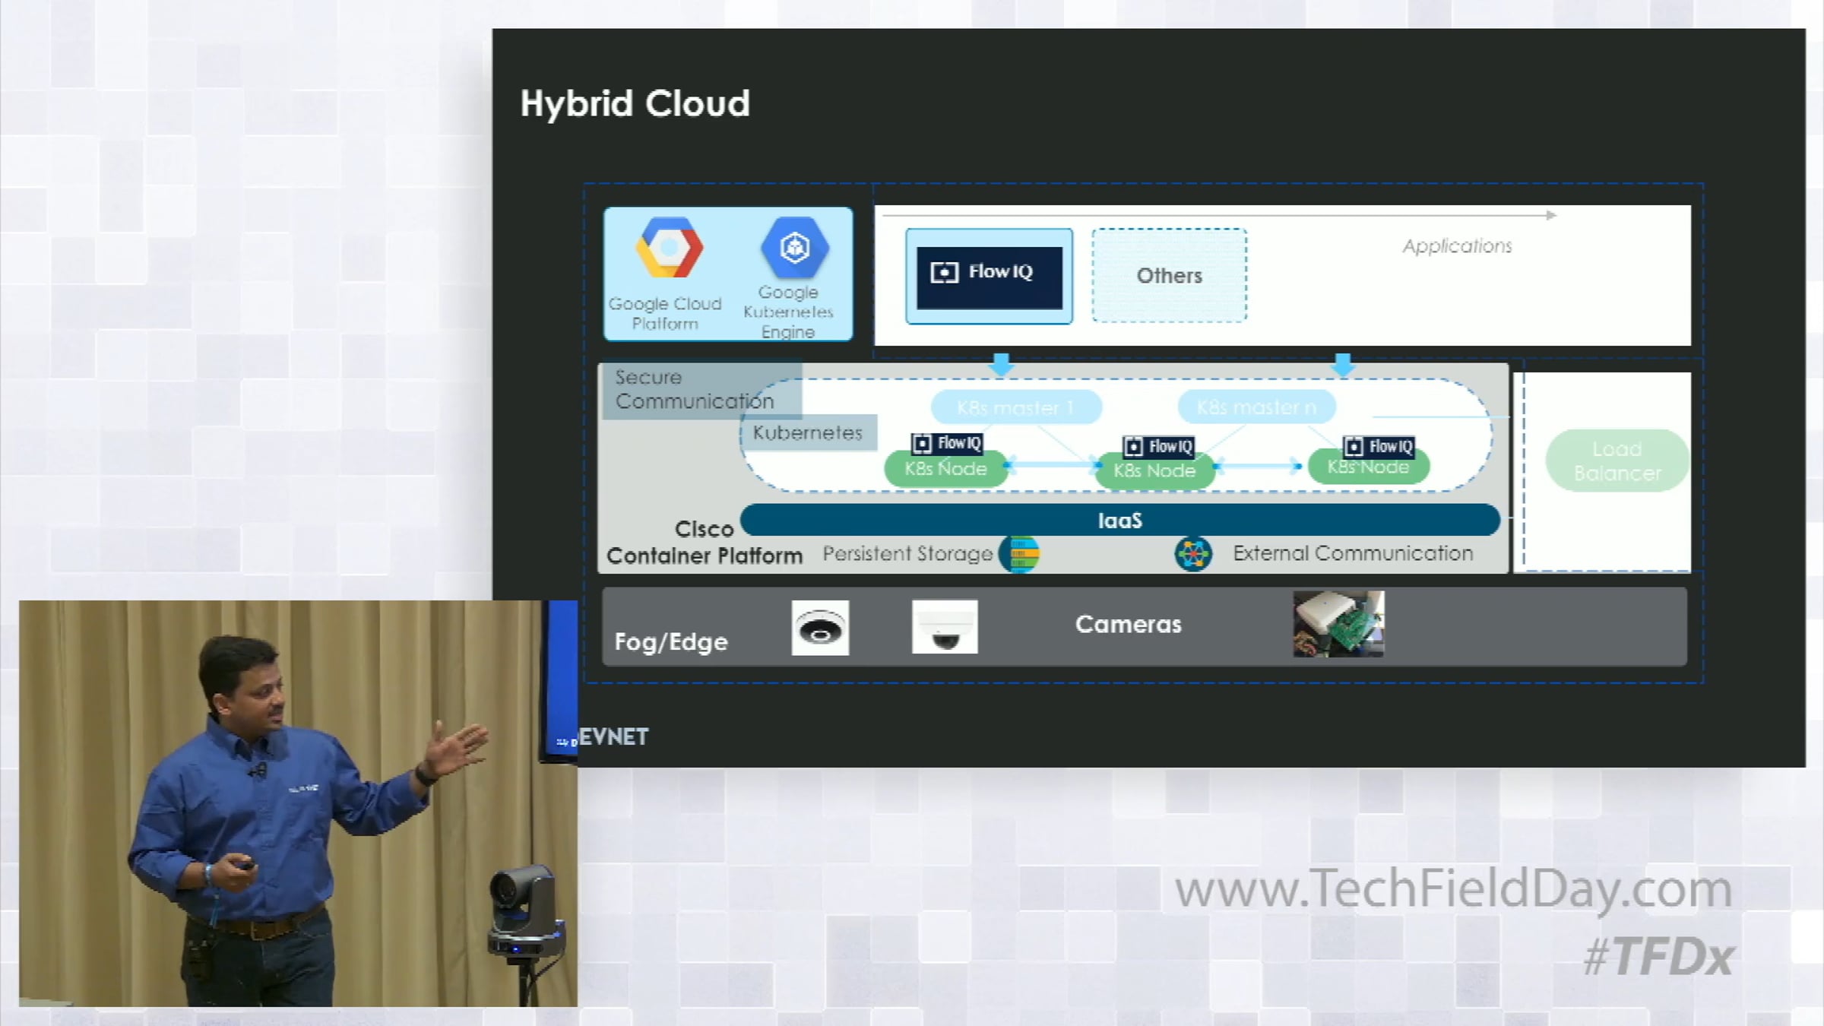The image size is (1824, 1026).
Task: Select the dashed Others application box
Action: [x=1169, y=275]
